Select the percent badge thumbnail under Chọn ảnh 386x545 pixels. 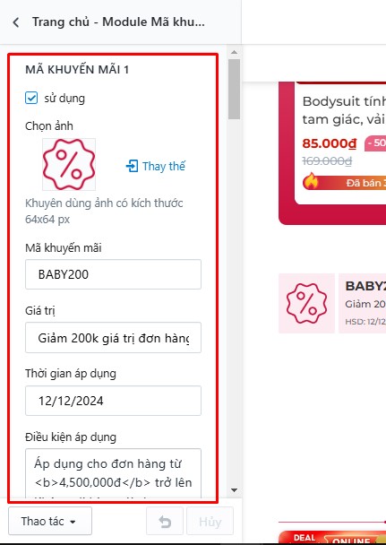point(69,164)
